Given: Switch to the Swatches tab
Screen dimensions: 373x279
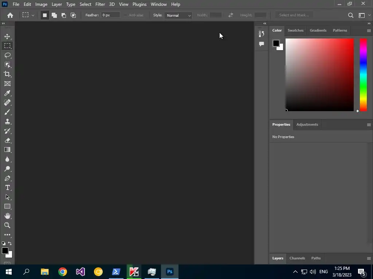Looking at the screenshot, I should pyautogui.click(x=295, y=31).
